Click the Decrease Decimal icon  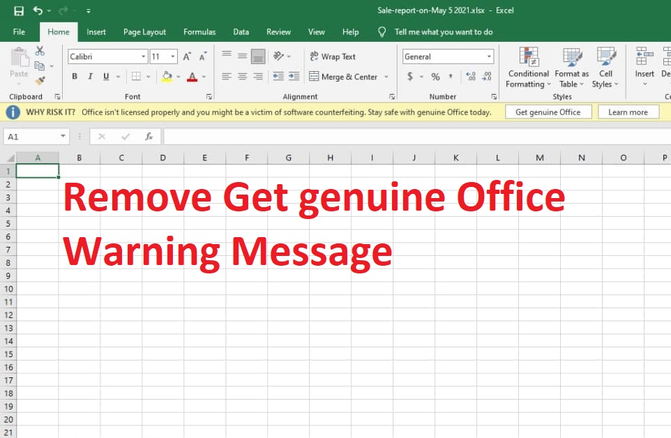pos(487,77)
